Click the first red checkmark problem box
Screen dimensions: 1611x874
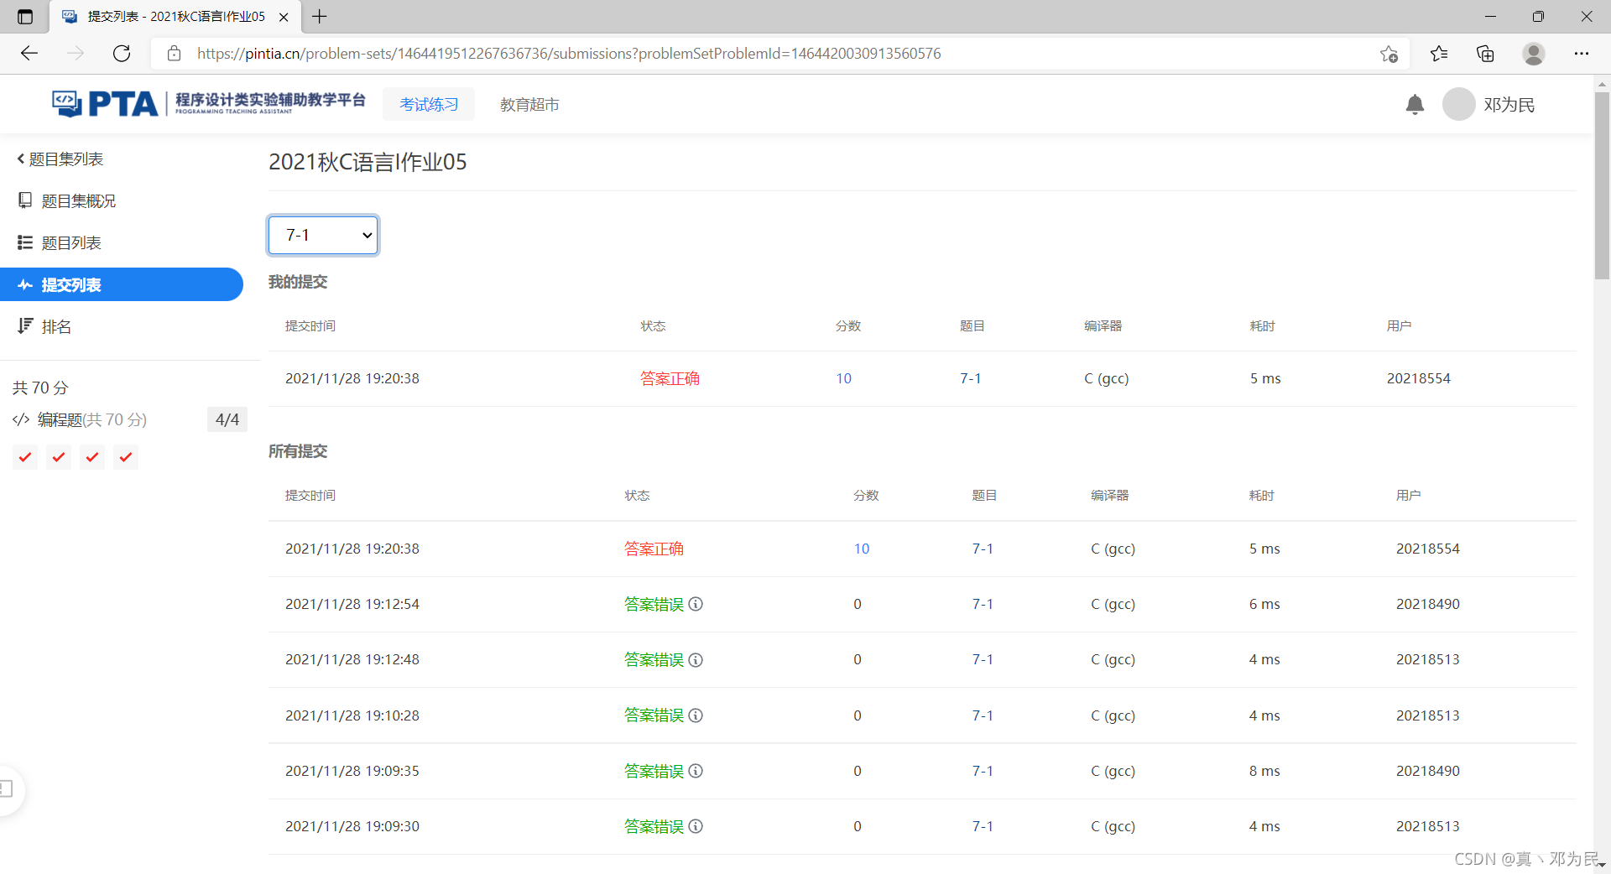pos(25,457)
